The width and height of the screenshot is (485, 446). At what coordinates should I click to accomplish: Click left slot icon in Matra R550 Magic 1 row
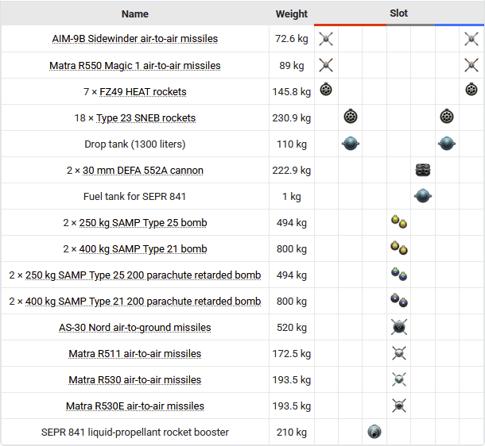[x=326, y=65]
